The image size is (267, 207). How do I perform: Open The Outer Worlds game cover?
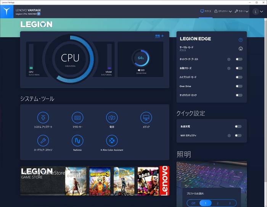click(x=124, y=181)
